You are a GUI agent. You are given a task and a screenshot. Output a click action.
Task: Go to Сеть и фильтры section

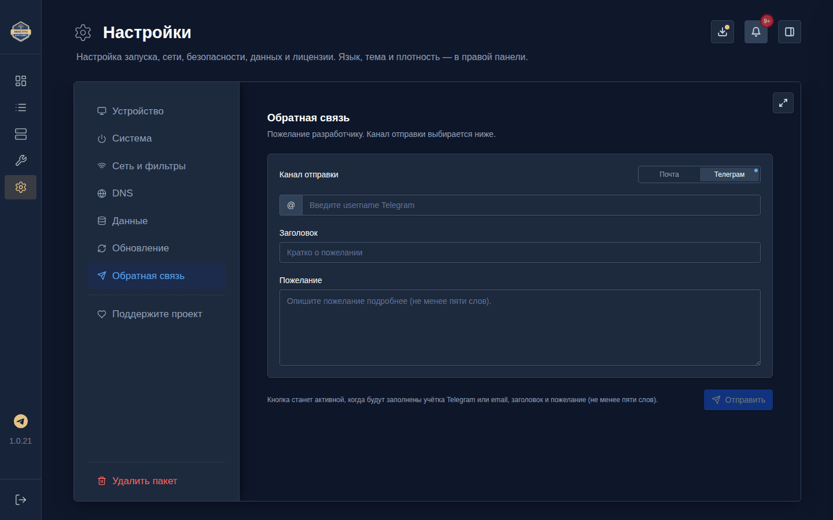point(156,166)
